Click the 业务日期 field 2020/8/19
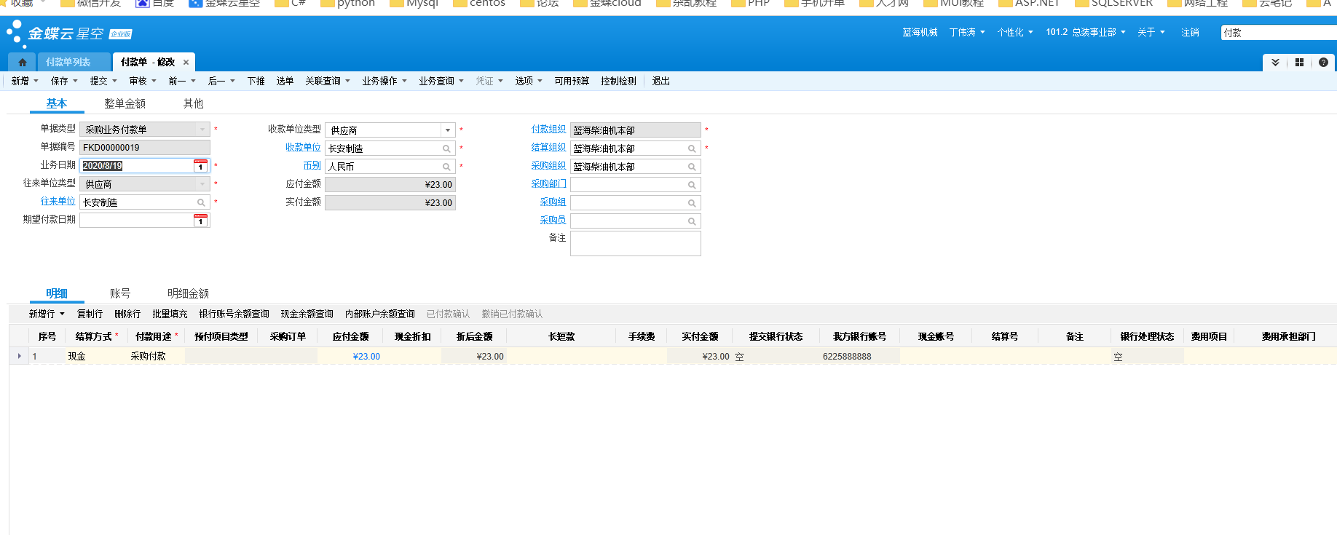Image resolution: width=1337 pixels, height=535 pixels. (137, 166)
